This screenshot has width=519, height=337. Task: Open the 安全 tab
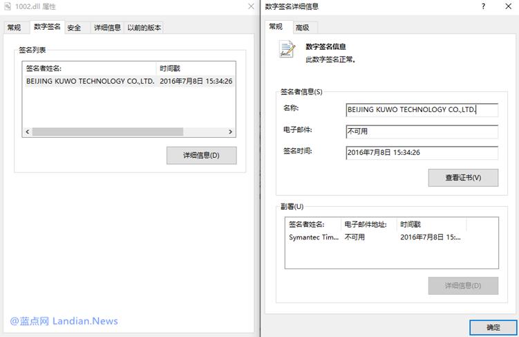pyautogui.click(x=74, y=28)
